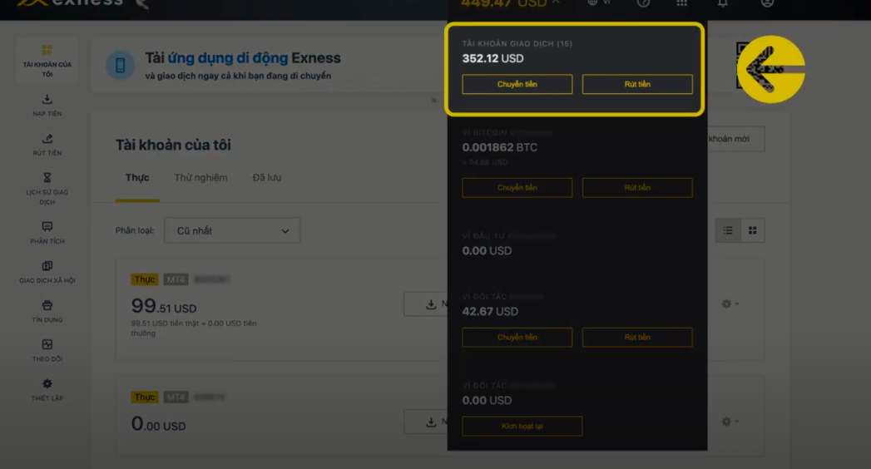Open Tài khoản của tôi sidebar item
Viewport: 871px width, 469px height.
tap(47, 61)
